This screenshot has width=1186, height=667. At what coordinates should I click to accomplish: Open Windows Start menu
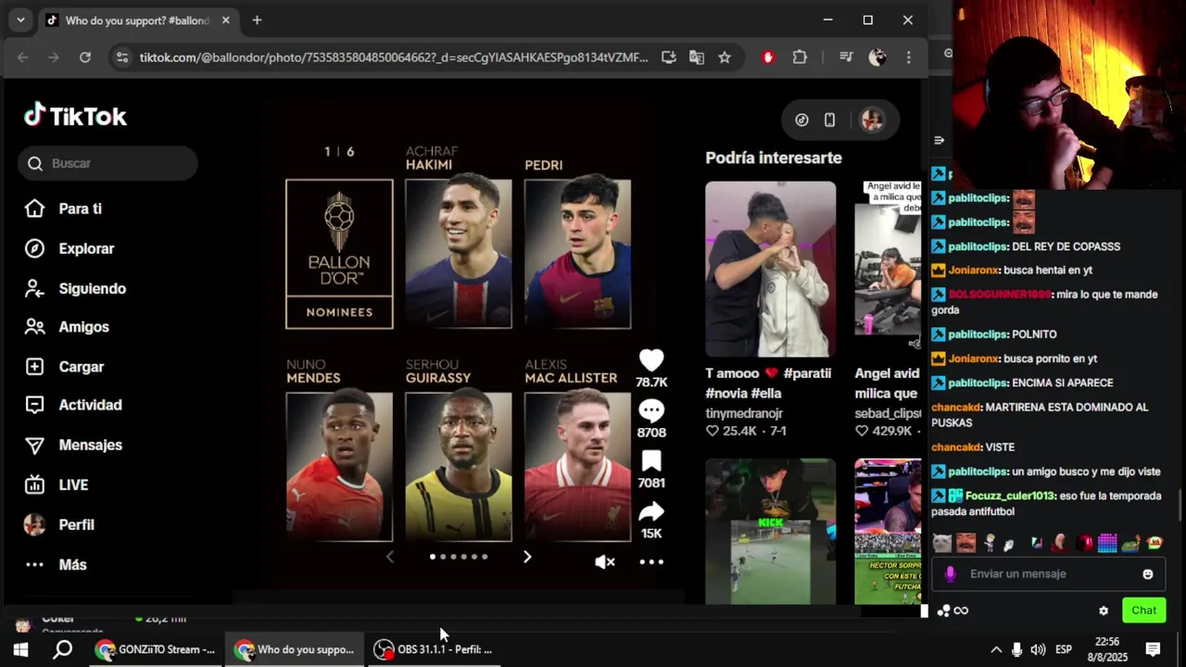point(20,649)
